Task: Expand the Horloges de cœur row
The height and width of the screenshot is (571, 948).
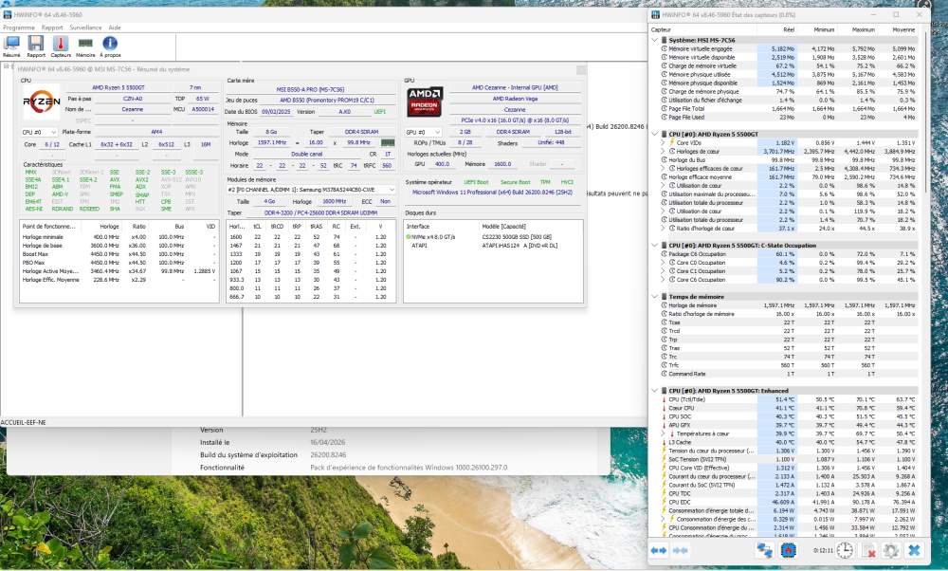Action: point(664,152)
